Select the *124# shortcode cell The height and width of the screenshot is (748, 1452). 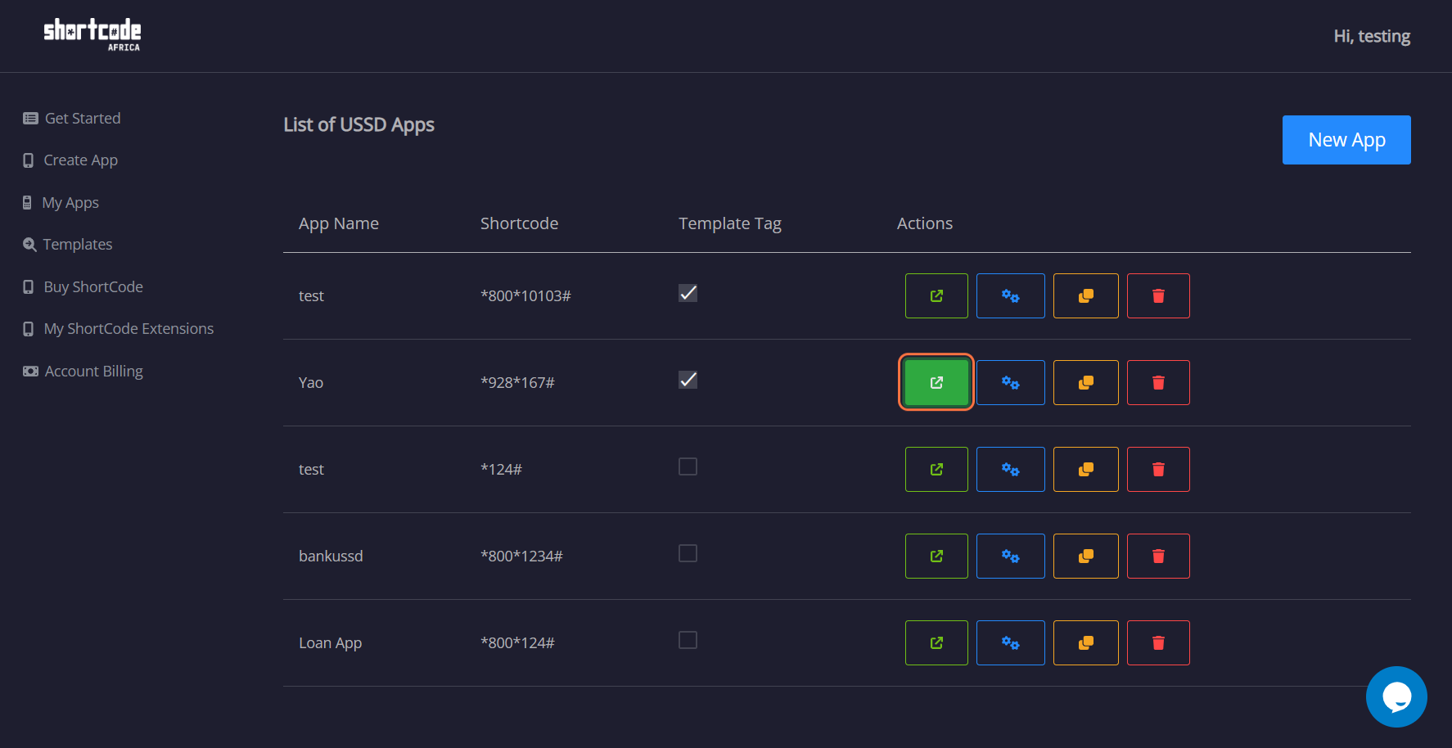click(x=501, y=469)
